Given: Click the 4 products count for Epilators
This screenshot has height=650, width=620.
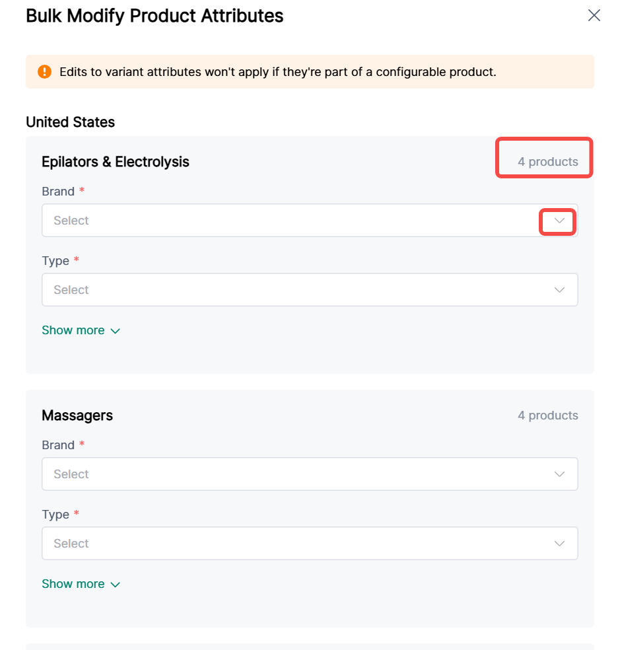Looking at the screenshot, I should (x=547, y=162).
